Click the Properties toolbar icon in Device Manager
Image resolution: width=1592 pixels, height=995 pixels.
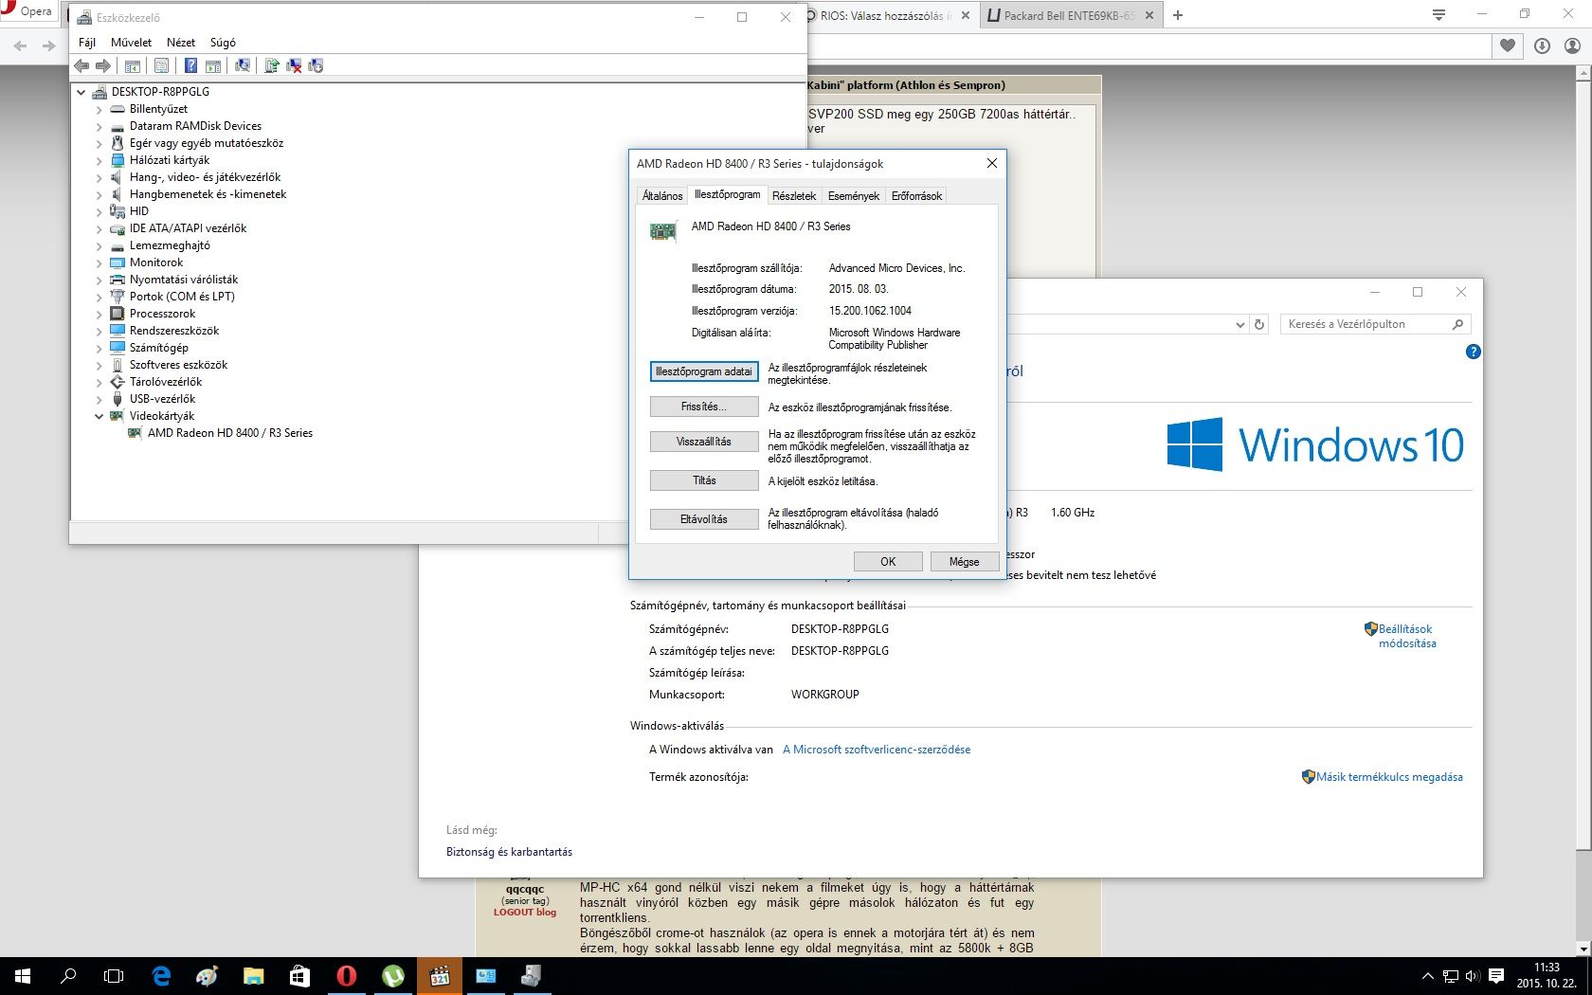[x=161, y=65]
